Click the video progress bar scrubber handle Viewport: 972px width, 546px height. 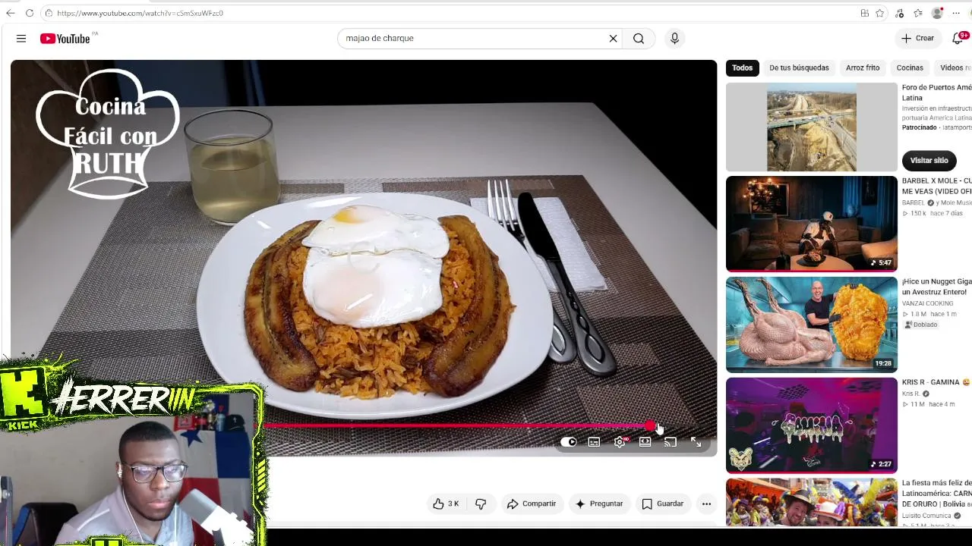[x=650, y=426]
